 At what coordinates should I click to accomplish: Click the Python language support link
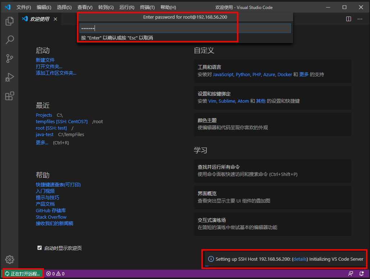[243, 74]
